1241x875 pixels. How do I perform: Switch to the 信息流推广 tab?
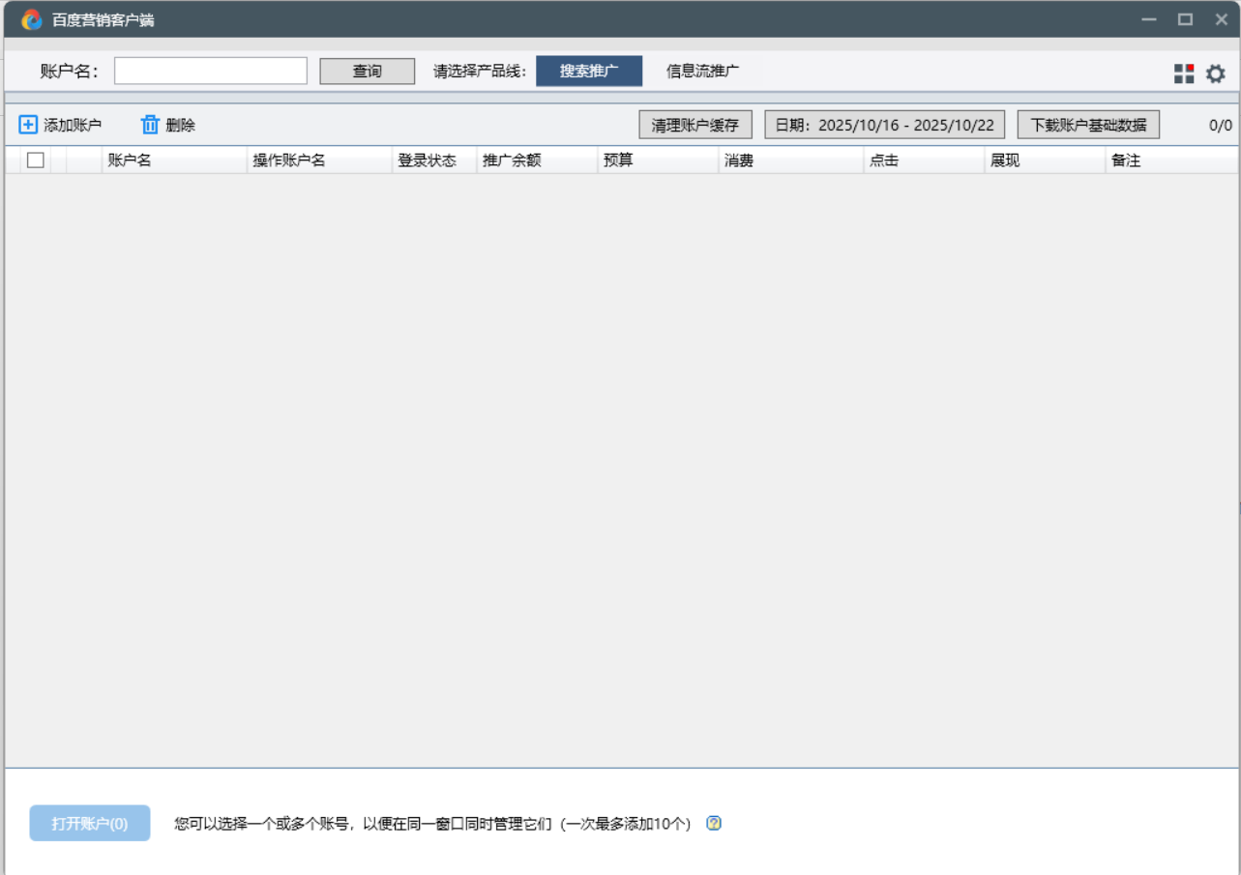pos(700,71)
